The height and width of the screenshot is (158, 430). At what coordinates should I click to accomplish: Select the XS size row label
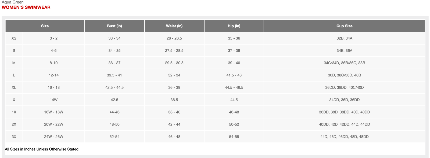click(x=14, y=38)
